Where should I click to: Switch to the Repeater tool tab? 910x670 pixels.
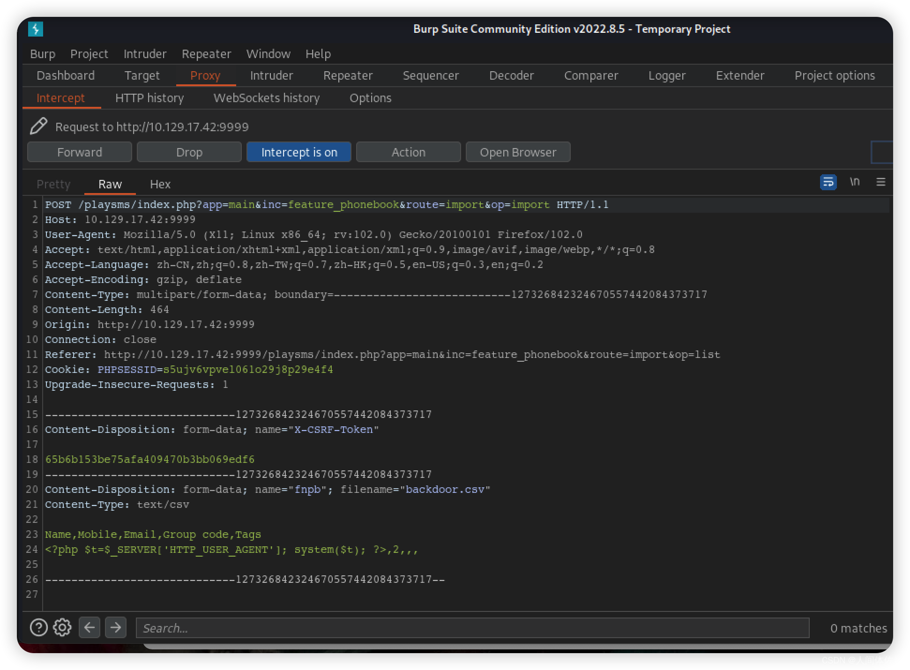pos(348,75)
